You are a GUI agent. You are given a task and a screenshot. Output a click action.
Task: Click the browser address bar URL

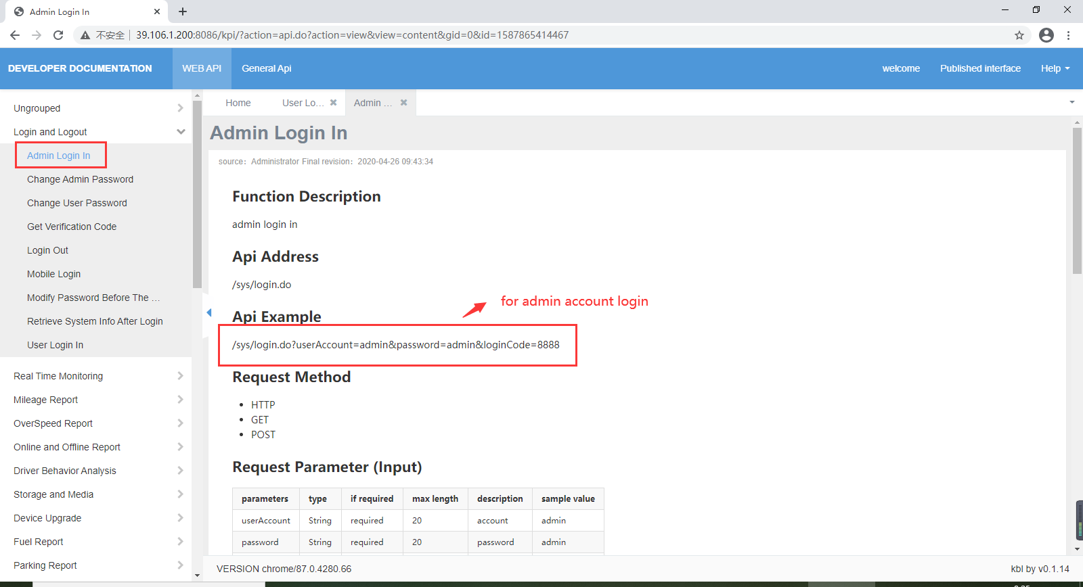click(352, 35)
